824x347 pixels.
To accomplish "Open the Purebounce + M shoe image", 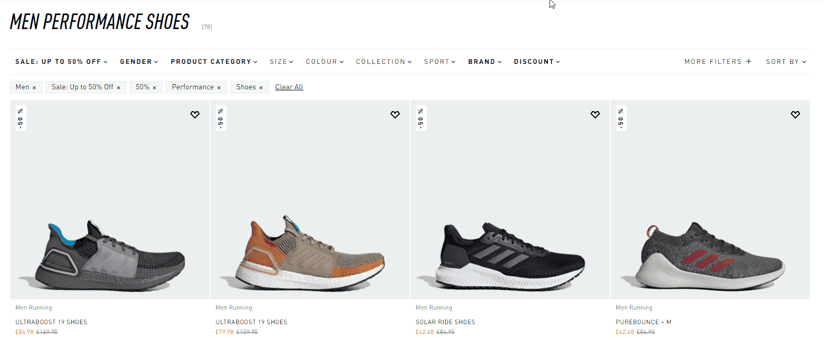I will point(710,200).
